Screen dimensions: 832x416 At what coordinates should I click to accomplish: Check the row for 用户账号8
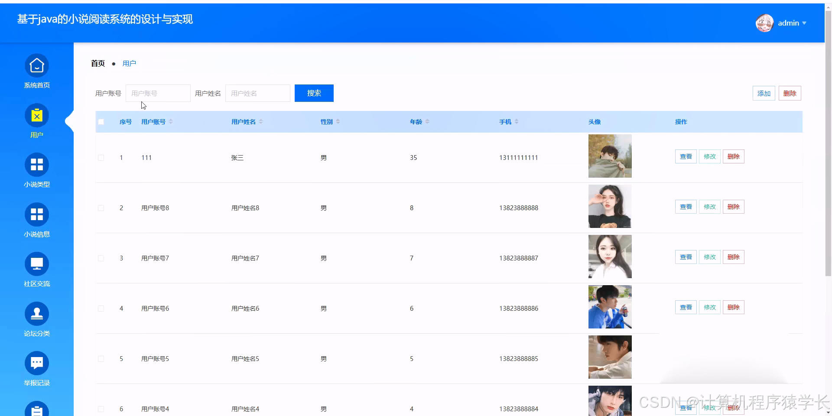point(101,208)
